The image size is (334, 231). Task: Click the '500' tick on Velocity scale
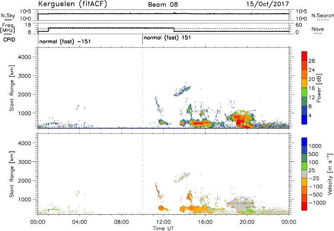(x=314, y=154)
